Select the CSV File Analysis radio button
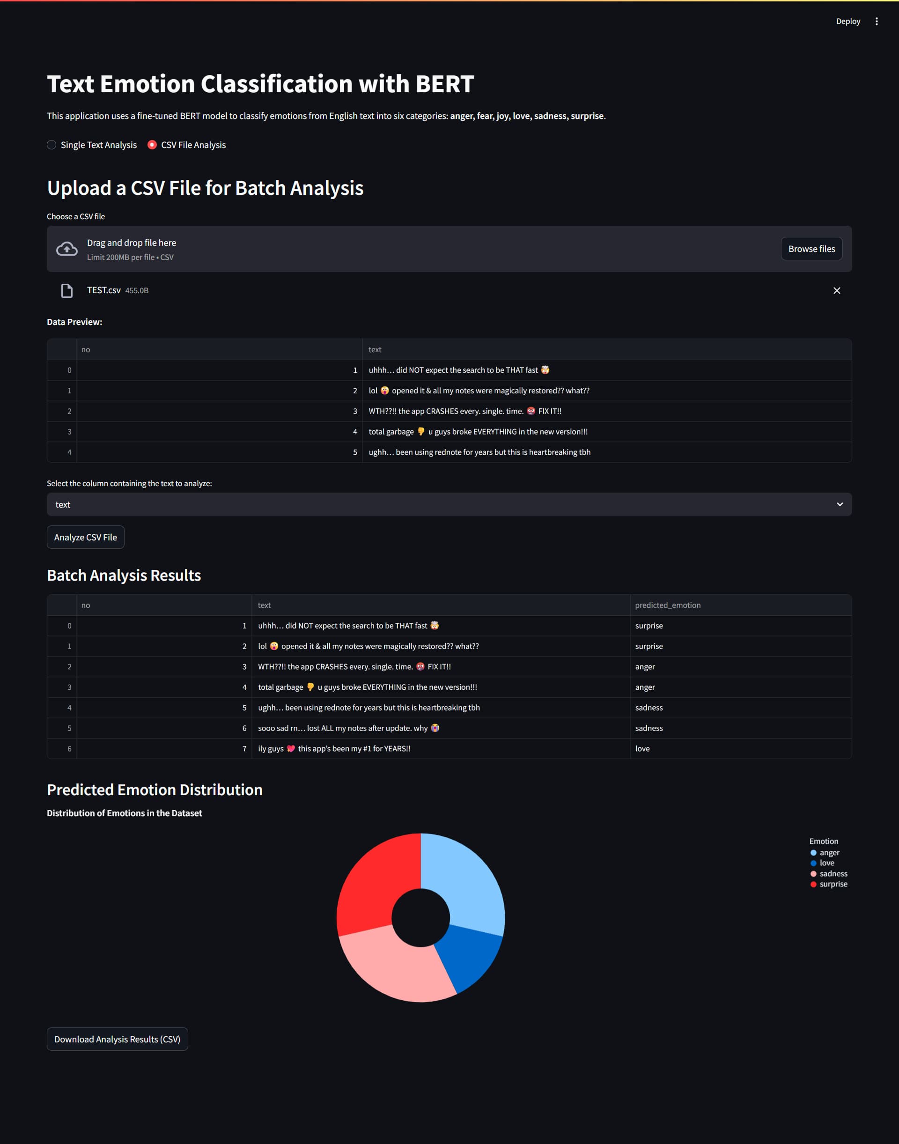This screenshot has height=1144, width=899. click(x=153, y=145)
